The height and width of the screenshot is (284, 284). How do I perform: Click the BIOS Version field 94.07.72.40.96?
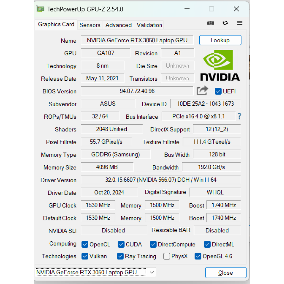tap(137, 91)
